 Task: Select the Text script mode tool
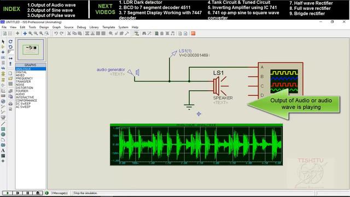(x=3, y=63)
